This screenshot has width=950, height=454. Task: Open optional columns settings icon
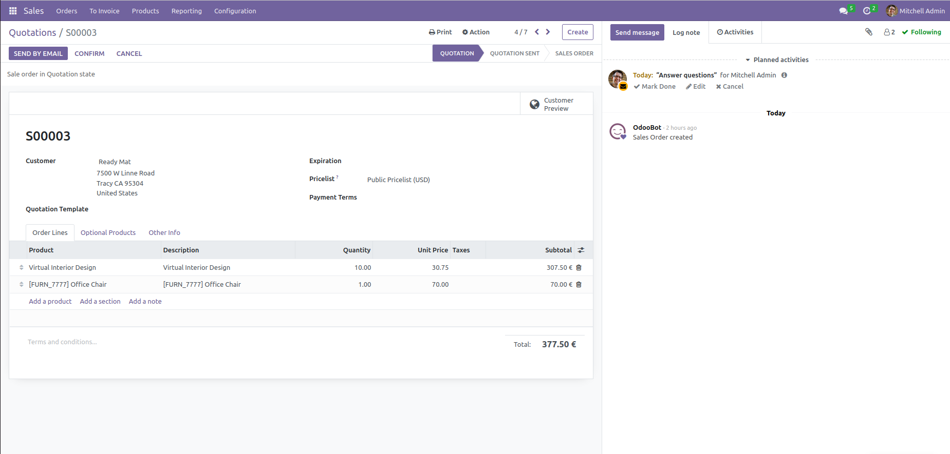point(581,250)
